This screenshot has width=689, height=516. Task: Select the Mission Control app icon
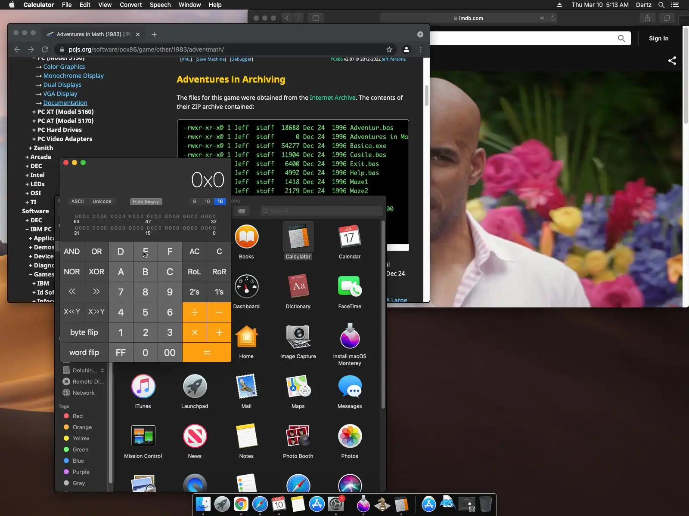coord(143,436)
